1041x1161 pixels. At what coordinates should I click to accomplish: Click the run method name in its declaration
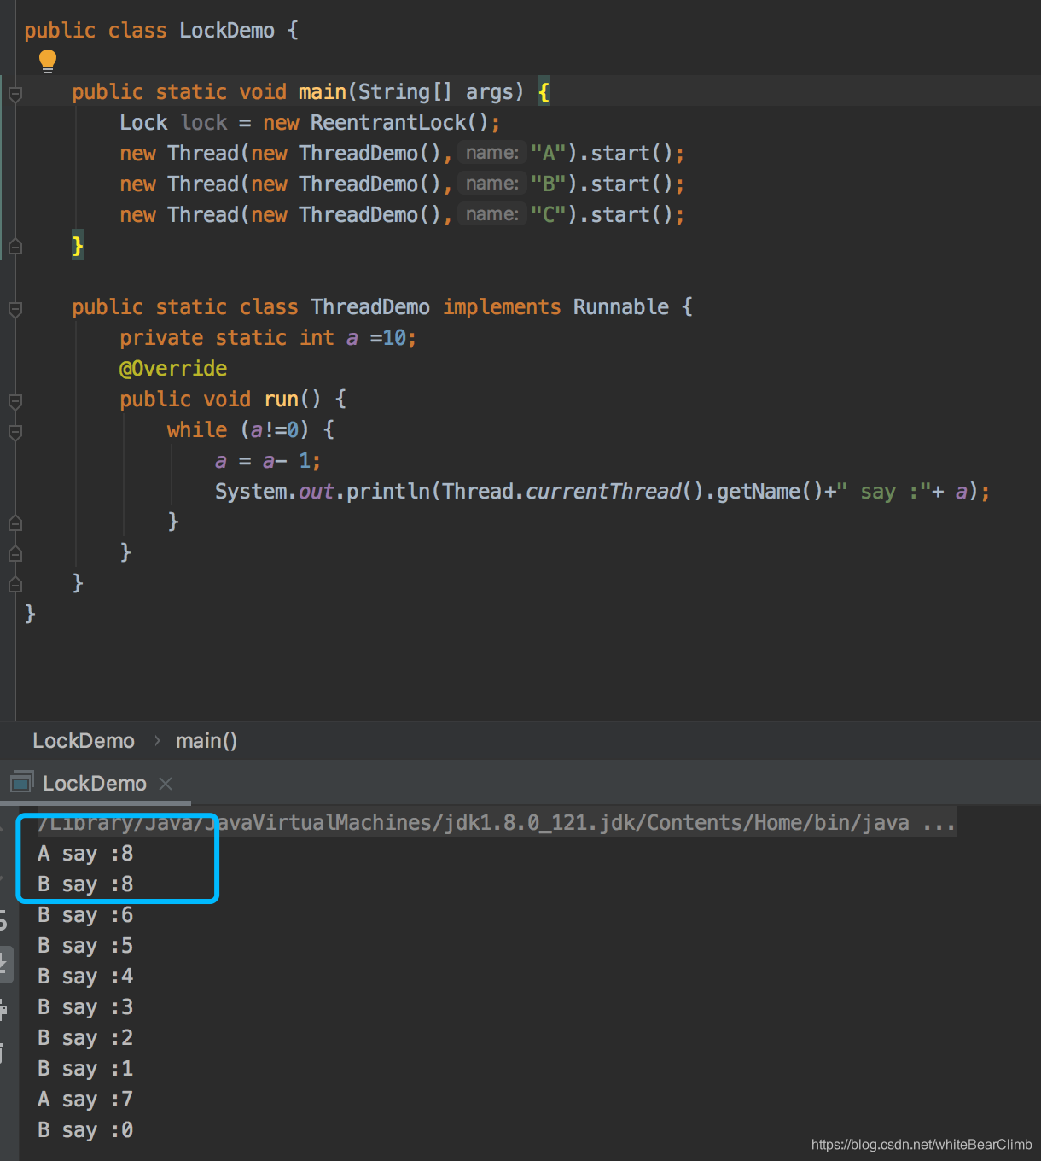(281, 400)
